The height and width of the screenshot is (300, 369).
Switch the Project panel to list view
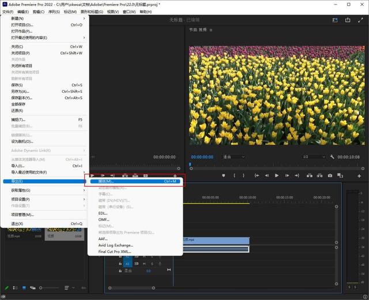[x=16, y=287]
